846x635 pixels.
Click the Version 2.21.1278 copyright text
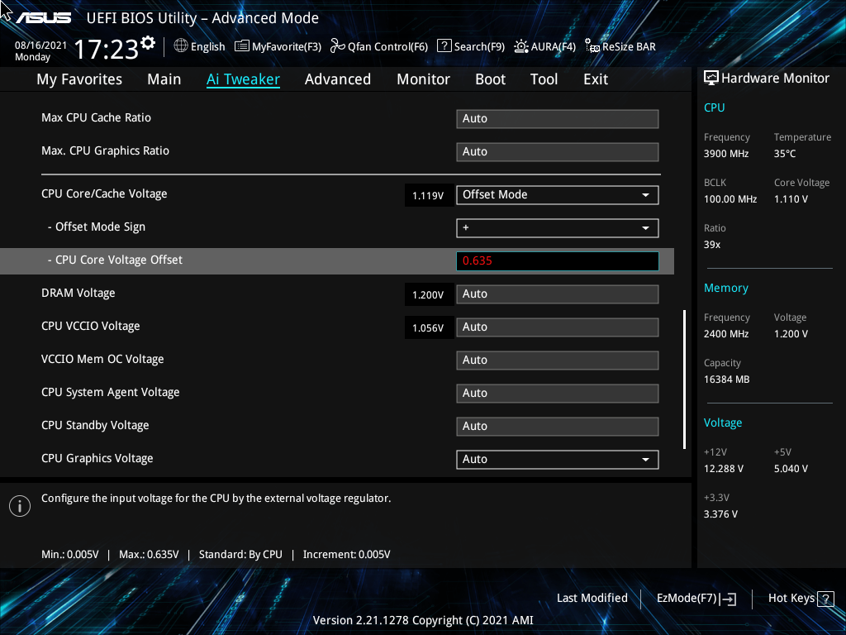423,620
